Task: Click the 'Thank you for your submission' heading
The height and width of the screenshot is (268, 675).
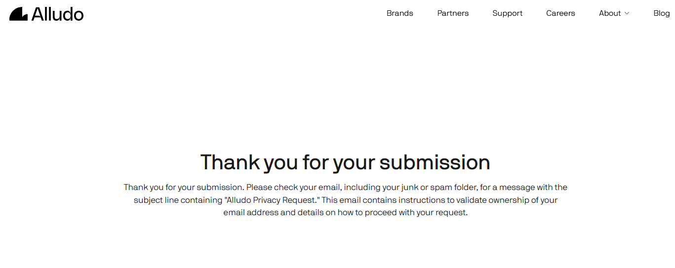Action: [345, 162]
